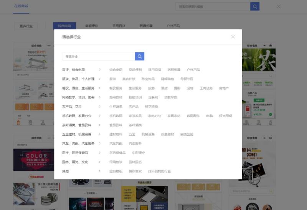Select the 空白模板 option
This screenshot has height=210, width=307.
tap(116, 171)
